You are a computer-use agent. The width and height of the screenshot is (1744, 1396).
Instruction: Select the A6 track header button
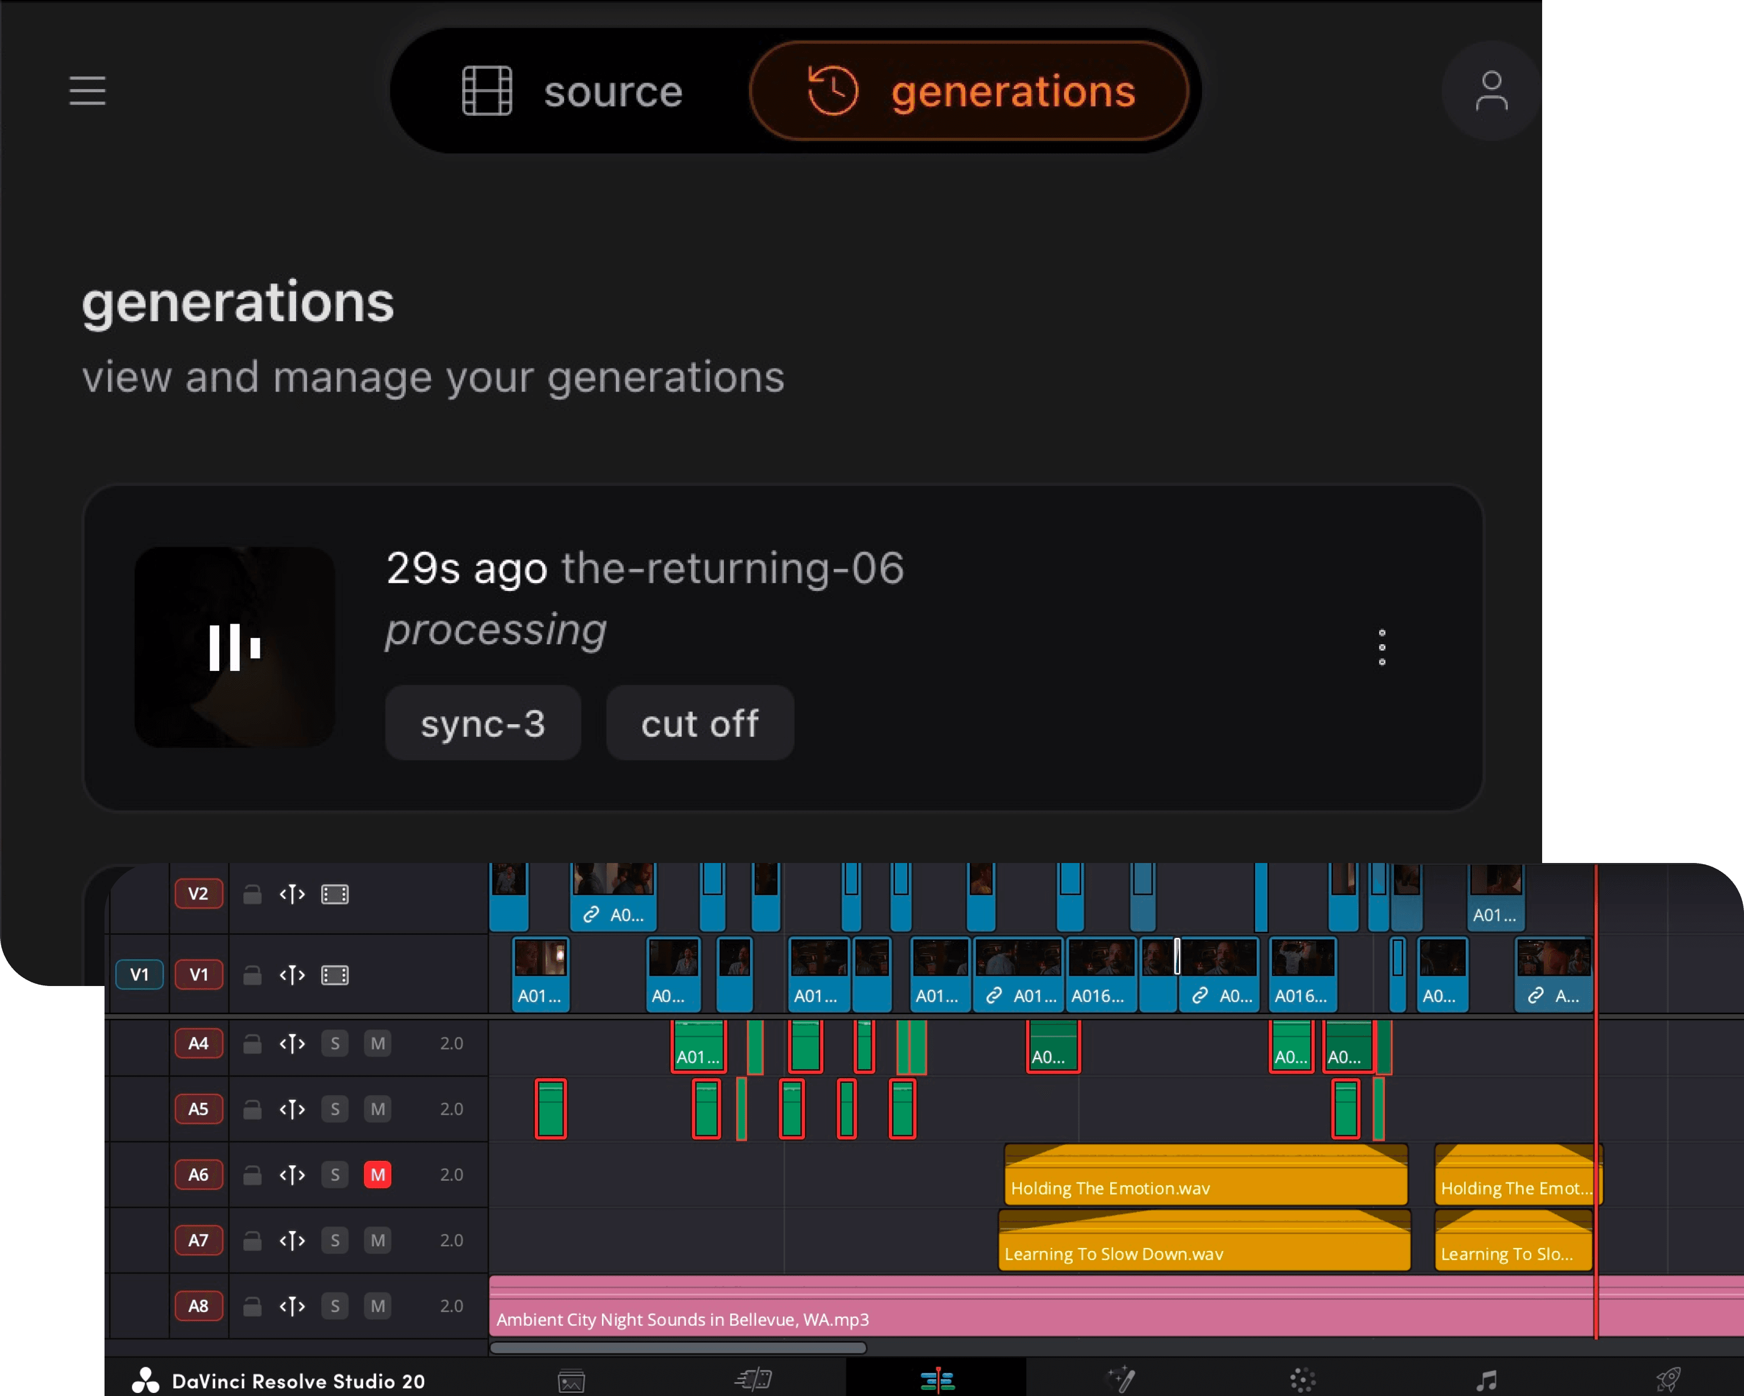pos(199,1174)
